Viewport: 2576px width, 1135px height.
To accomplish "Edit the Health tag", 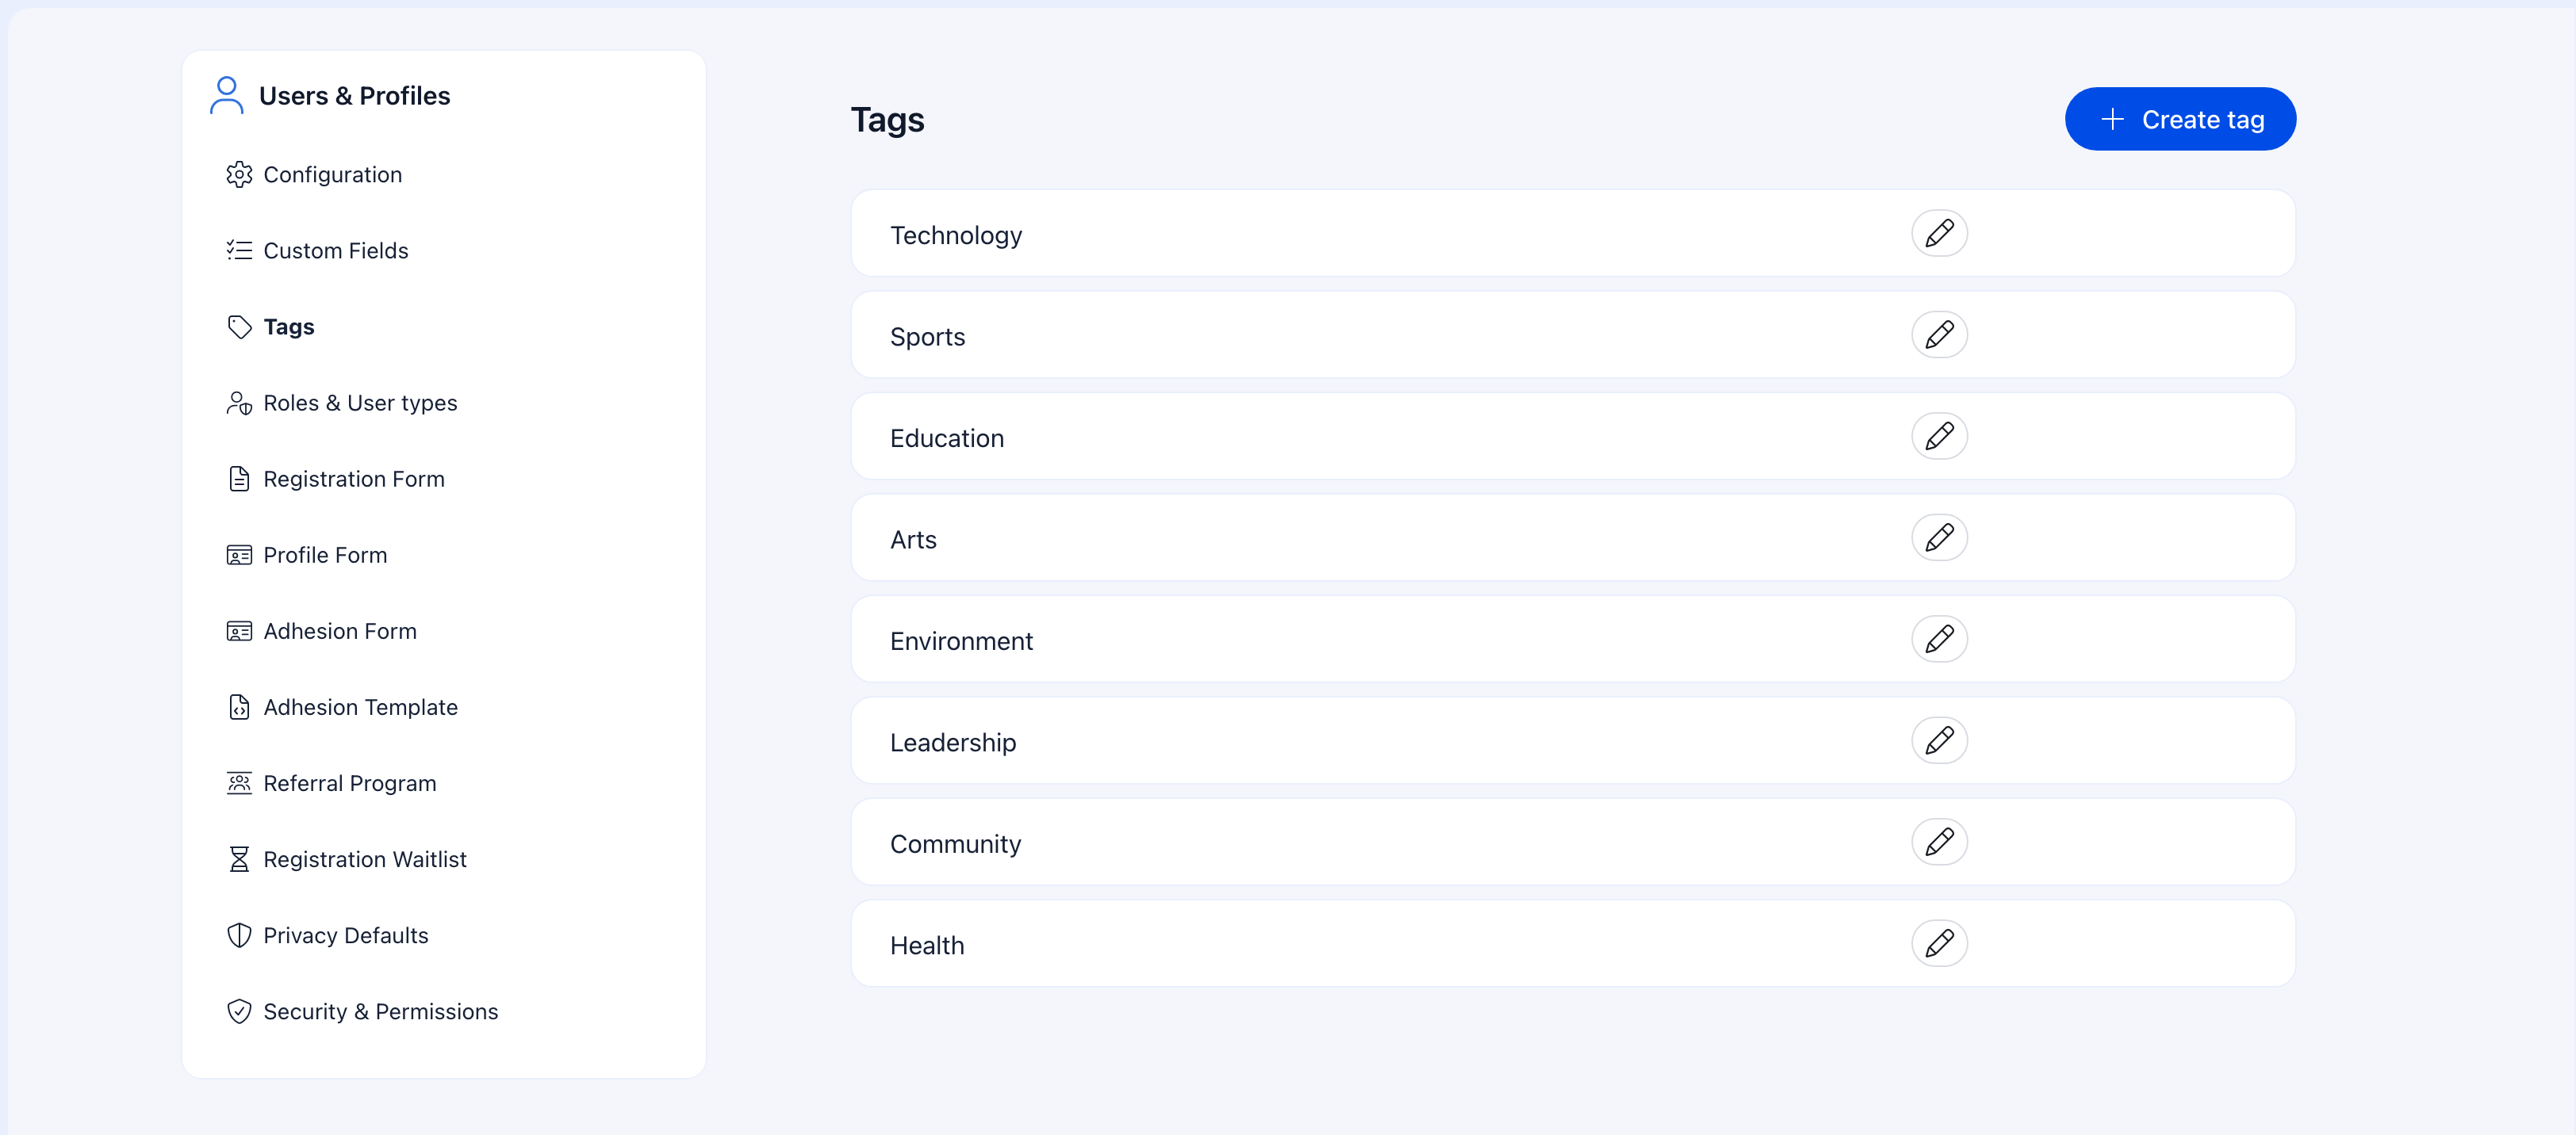I will point(1939,942).
